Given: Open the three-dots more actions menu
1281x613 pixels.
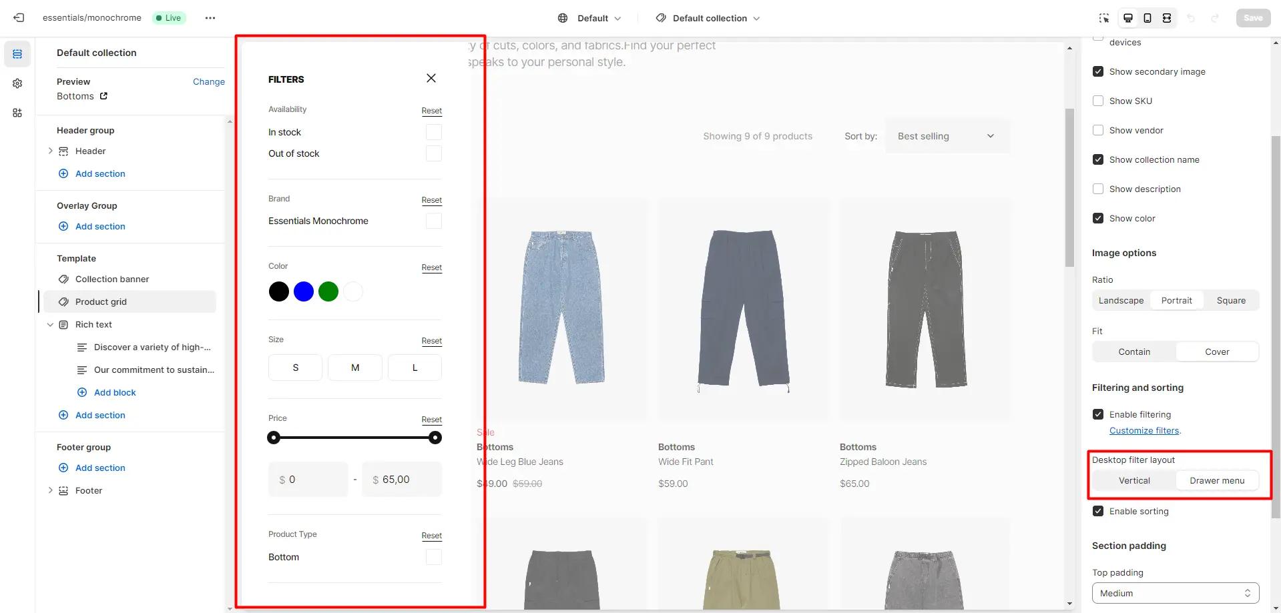Looking at the screenshot, I should pos(210,18).
